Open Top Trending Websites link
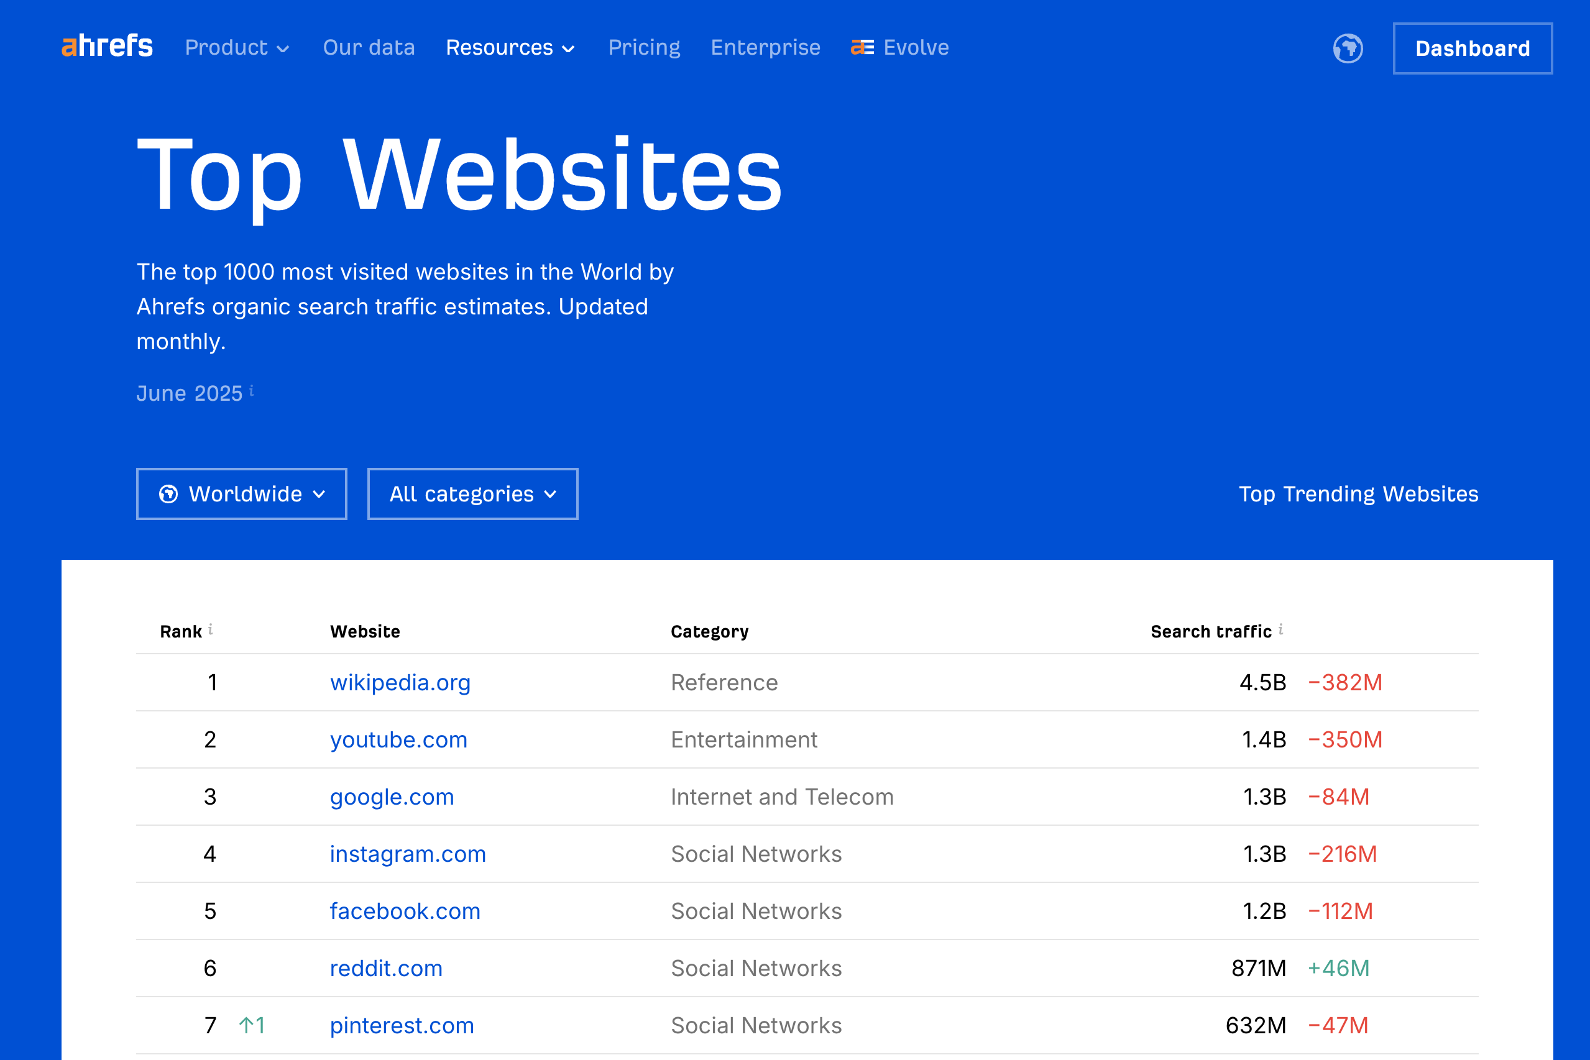Viewport: 1590px width, 1060px height. pyautogui.click(x=1358, y=494)
